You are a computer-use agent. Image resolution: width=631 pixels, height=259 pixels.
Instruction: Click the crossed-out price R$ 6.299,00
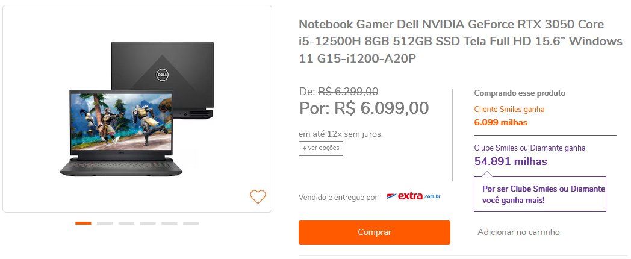[x=348, y=92]
